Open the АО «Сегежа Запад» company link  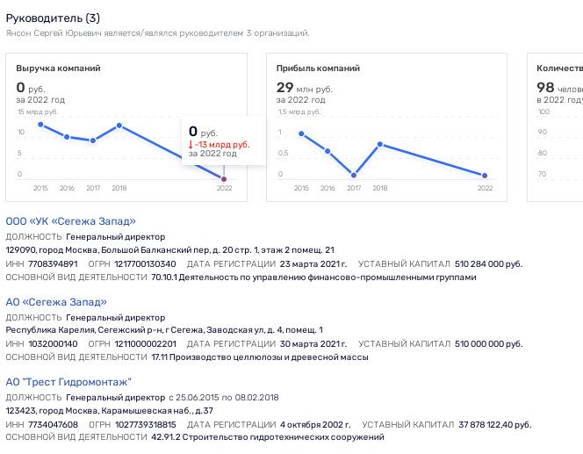coord(56,302)
